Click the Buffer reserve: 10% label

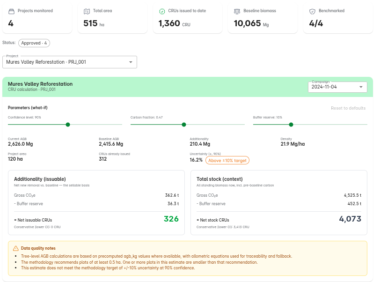pos(268,118)
